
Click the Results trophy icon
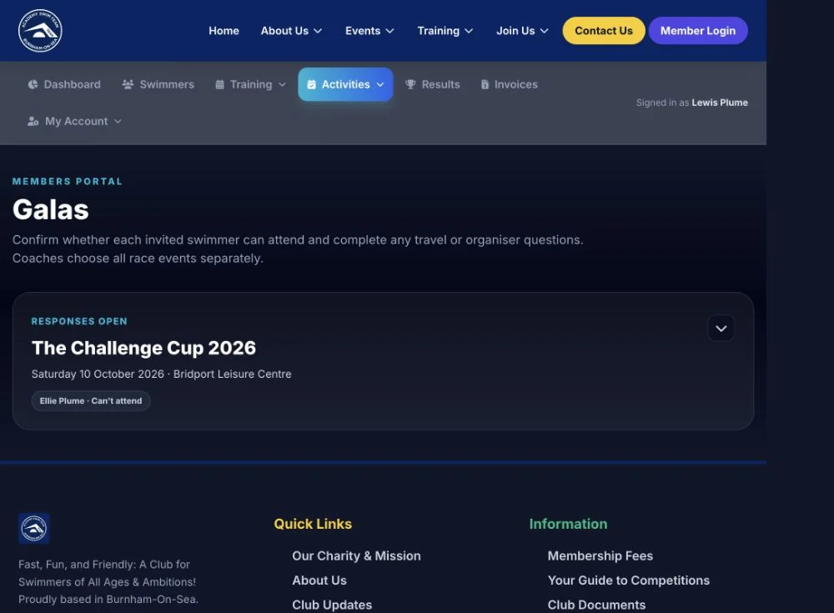coord(410,84)
